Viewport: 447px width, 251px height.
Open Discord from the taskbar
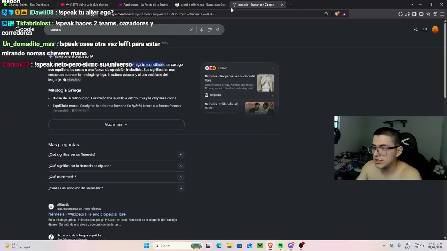point(291,245)
